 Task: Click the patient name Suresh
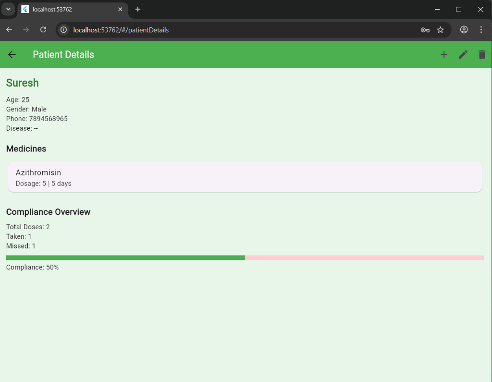pyautogui.click(x=23, y=83)
